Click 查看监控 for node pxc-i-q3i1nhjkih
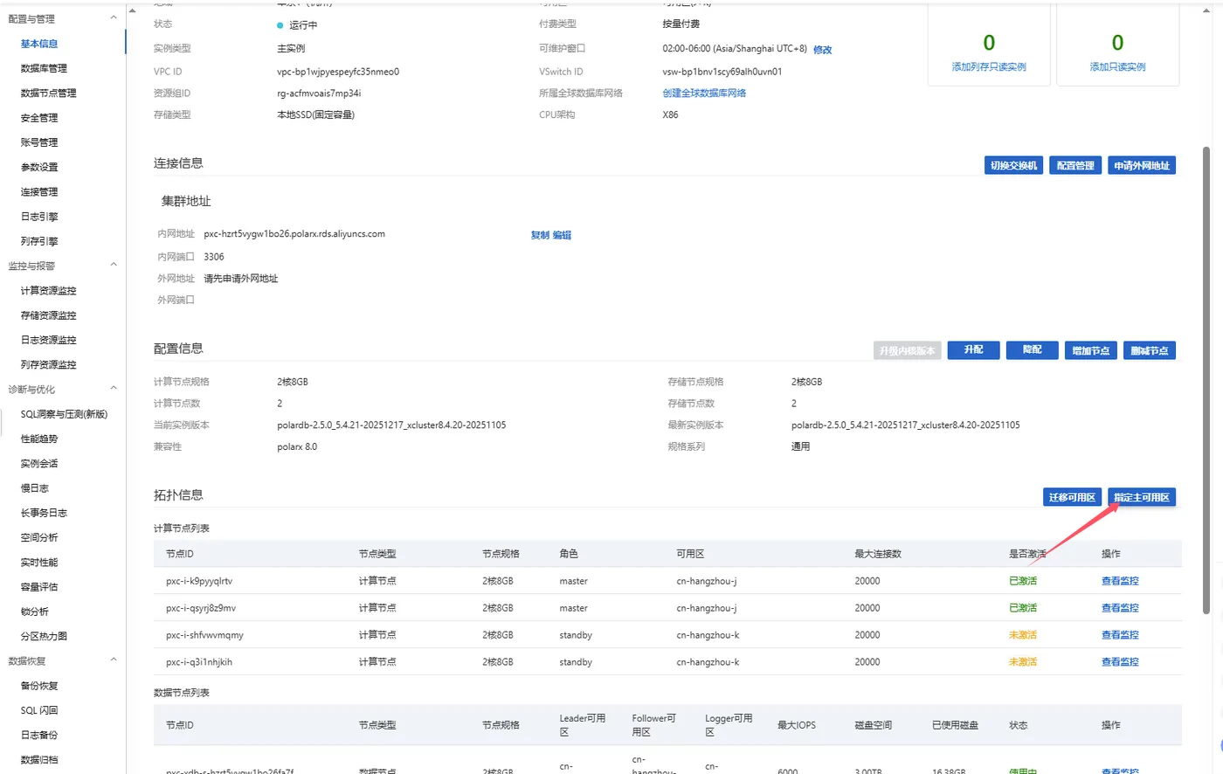Image resolution: width=1223 pixels, height=774 pixels. click(x=1120, y=662)
